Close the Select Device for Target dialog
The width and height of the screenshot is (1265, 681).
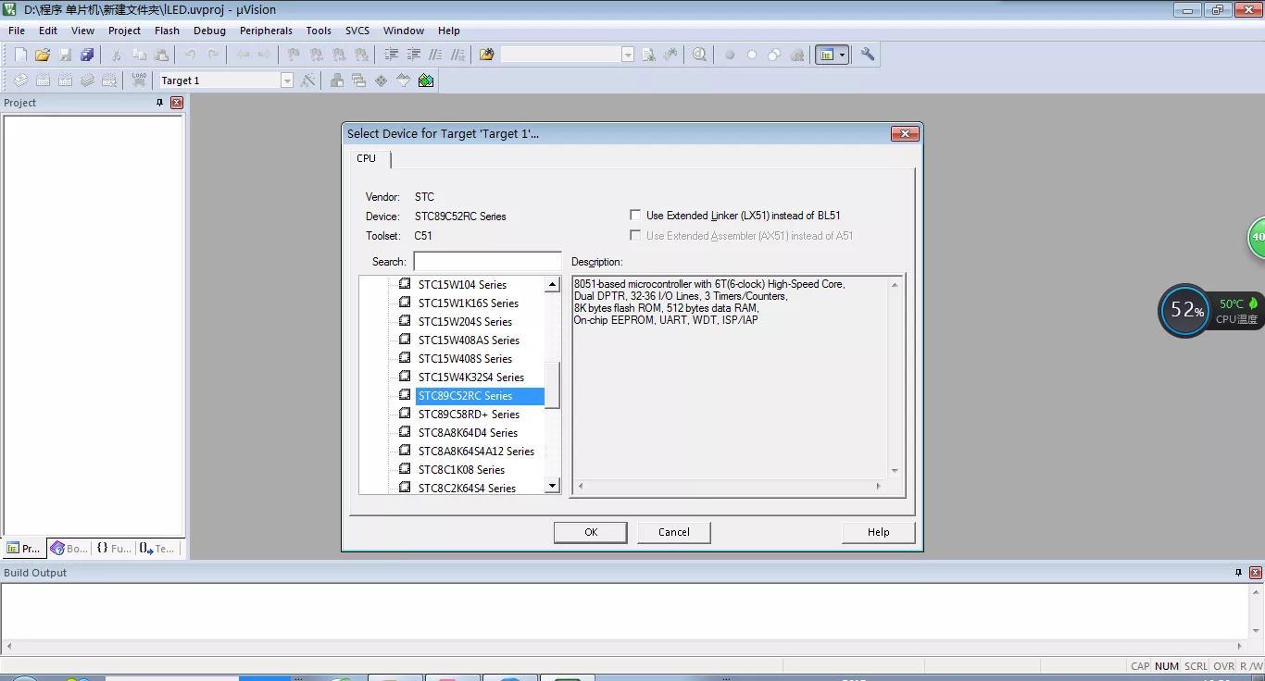click(905, 133)
